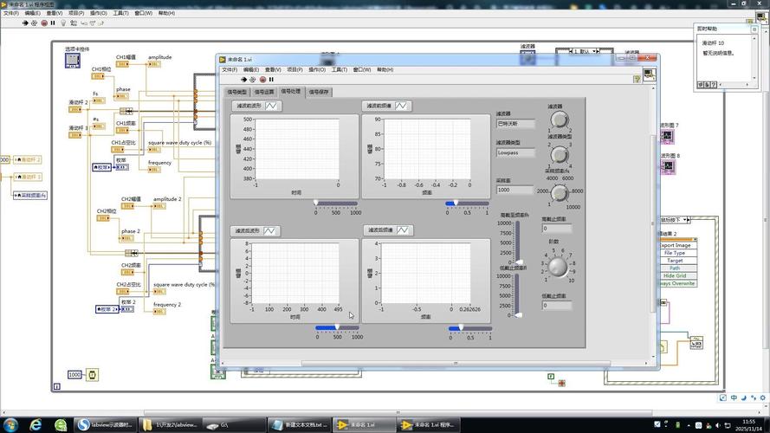Screen dimensions: 770x433
Task: Click the Lowpass filter type indicator
Action: tap(515, 152)
